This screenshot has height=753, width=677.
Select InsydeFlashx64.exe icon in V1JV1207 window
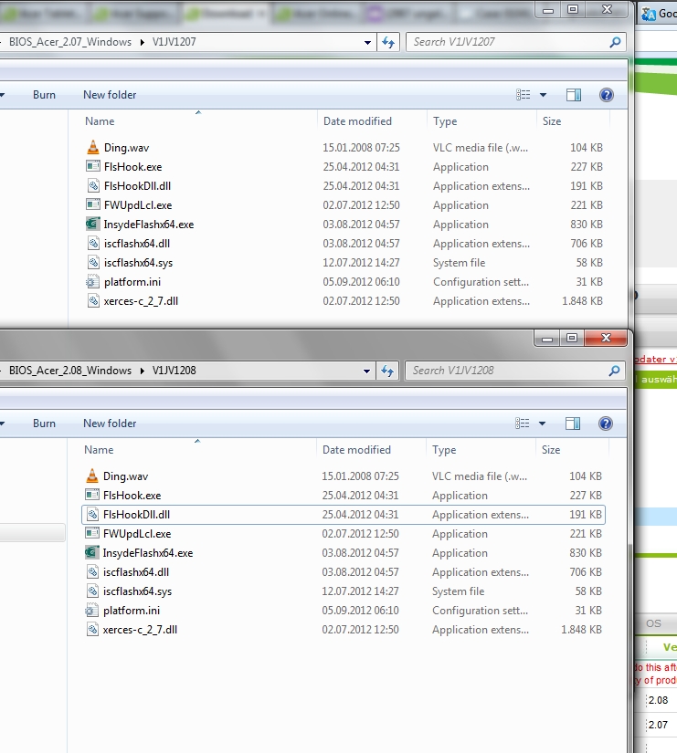point(93,224)
